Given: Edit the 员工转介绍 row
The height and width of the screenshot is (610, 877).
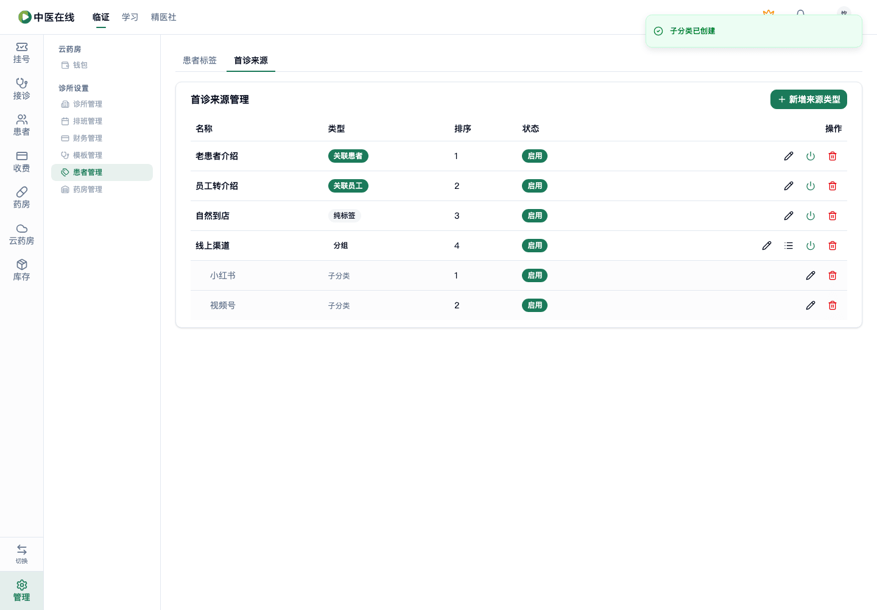Looking at the screenshot, I should pyautogui.click(x=789, y=186).
